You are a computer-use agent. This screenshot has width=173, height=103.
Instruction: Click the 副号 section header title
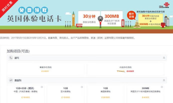17,58
